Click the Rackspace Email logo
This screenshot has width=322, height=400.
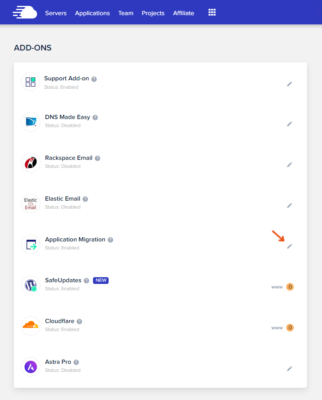click(x=31, y=163)
